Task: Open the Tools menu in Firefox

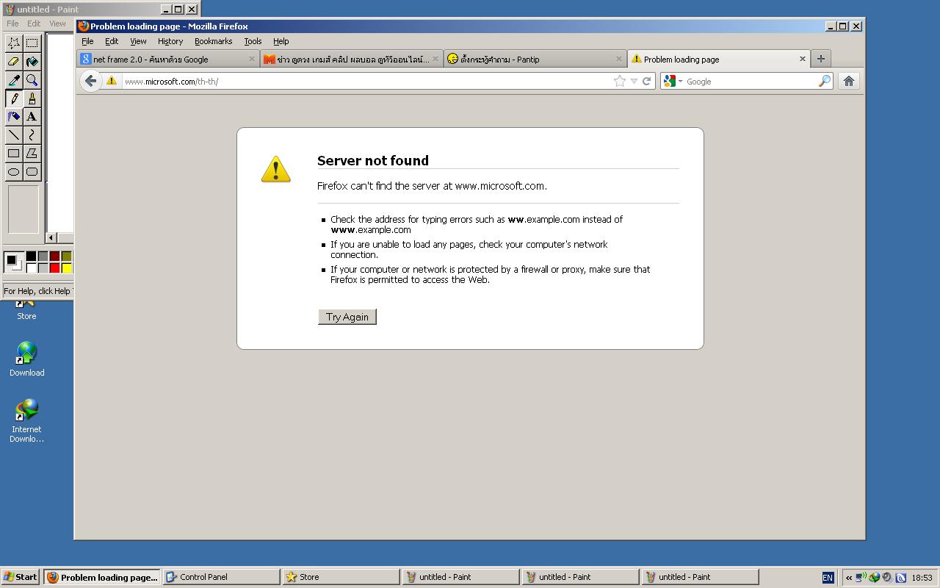Action: pos(253,41)
